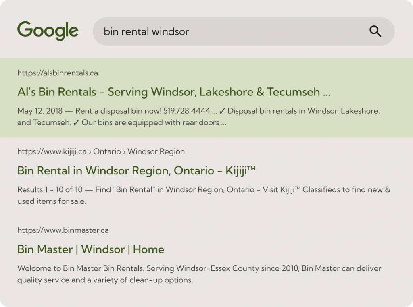Open the Bin Master Windsor homepage link
Image resolution: width=413 pixels, height=307 pixels.
coord(90,249)
